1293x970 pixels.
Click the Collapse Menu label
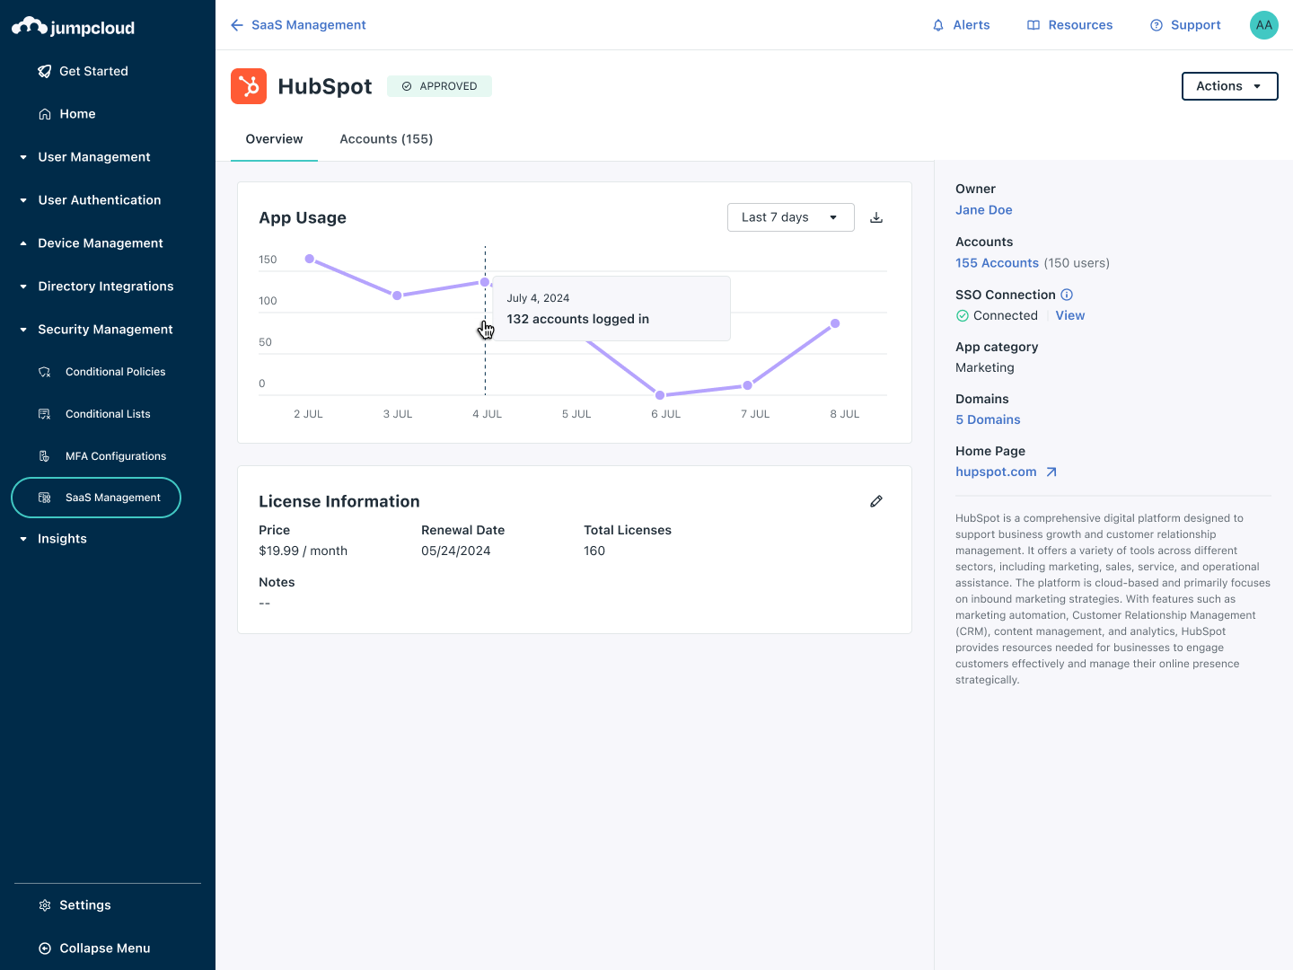[105, 948]
